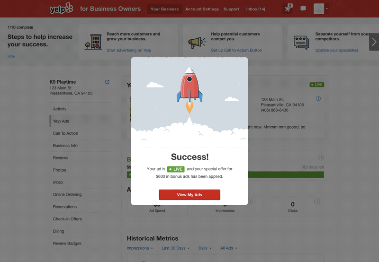Select Check-in Offers in the sidebar

click(81, 219)
